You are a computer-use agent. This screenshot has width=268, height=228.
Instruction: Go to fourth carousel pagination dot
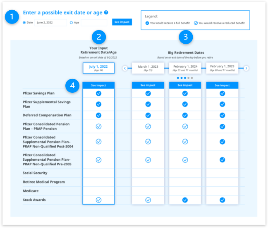[188, 78]
